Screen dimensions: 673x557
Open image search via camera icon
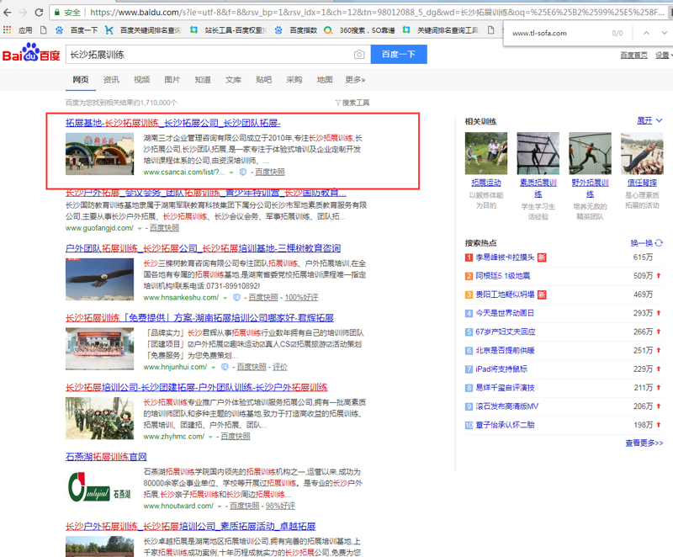pyautogui.click(x=359, y=55)
